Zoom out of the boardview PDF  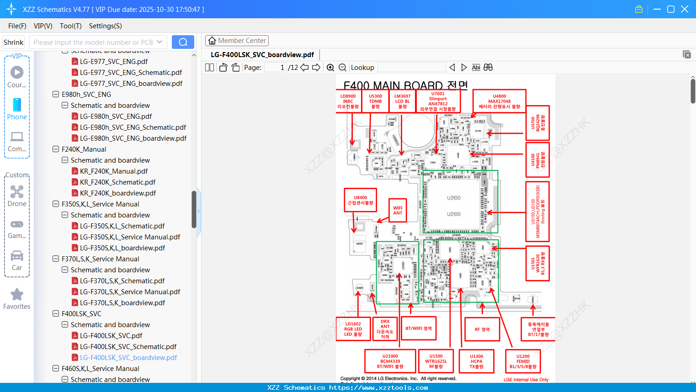(x=342, y=67)
